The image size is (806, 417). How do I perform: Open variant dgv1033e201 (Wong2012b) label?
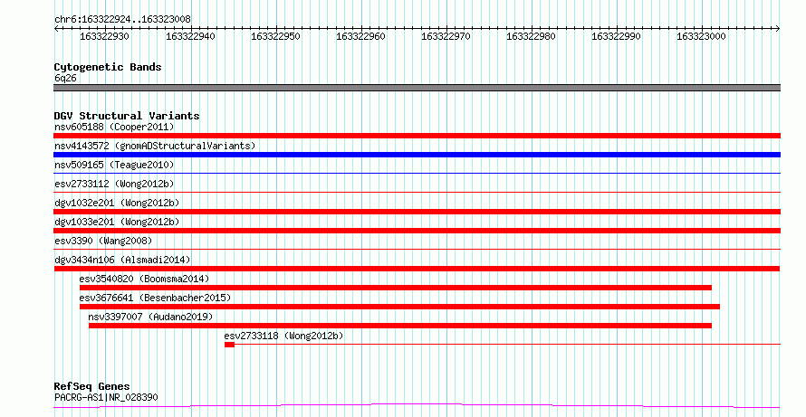coord(117,222)
